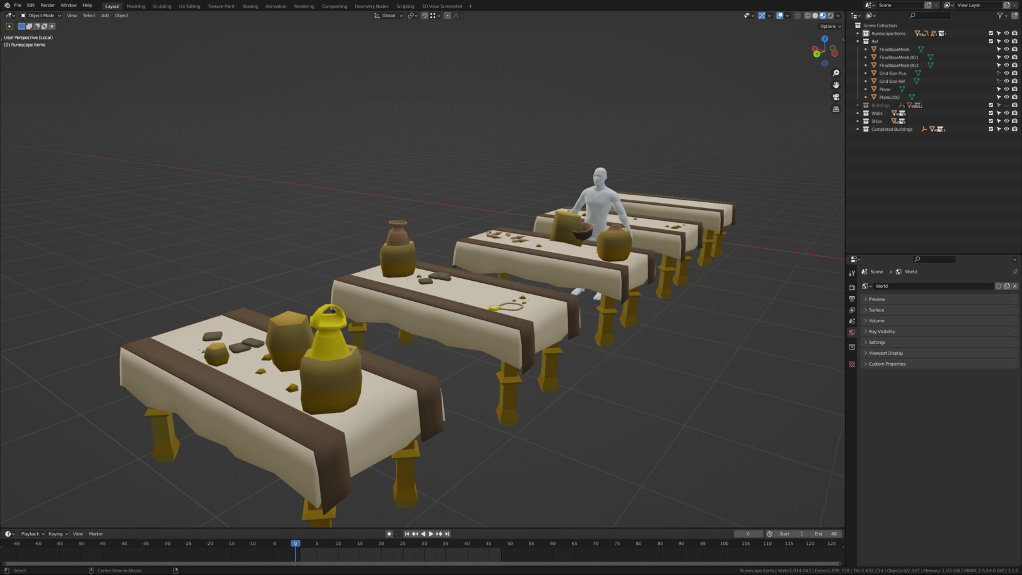The height and width of the screenshot is (575, 1022).
Task: Click new world duplicate icon
Action: (x=1007, y=286)
